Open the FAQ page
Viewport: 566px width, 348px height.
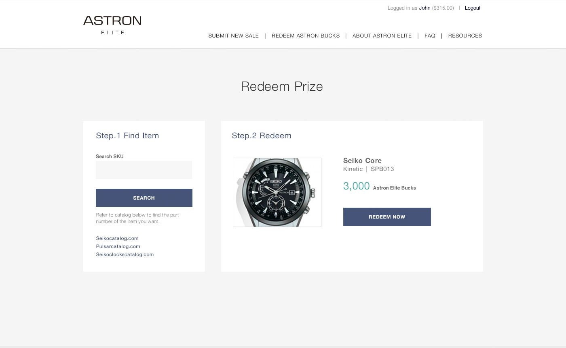pos(430,36)
